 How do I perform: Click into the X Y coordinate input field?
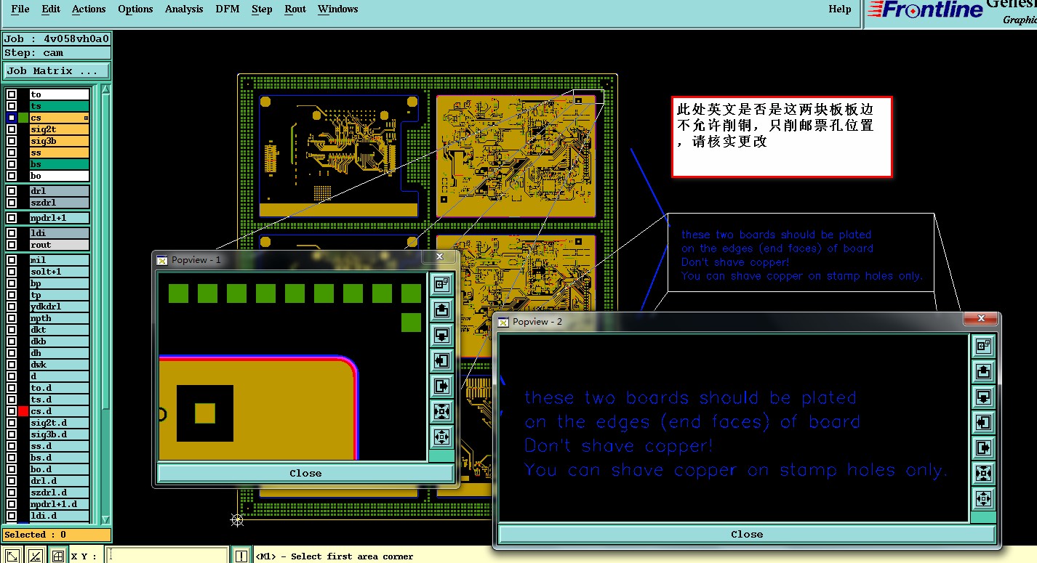tap(167, 556)
